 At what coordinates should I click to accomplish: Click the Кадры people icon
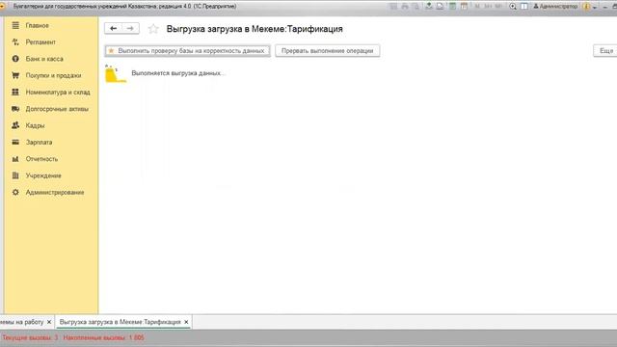tap(15, 125)
